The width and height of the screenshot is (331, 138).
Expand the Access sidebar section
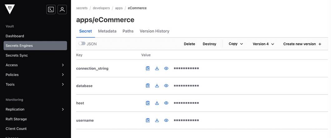point(35,65)
